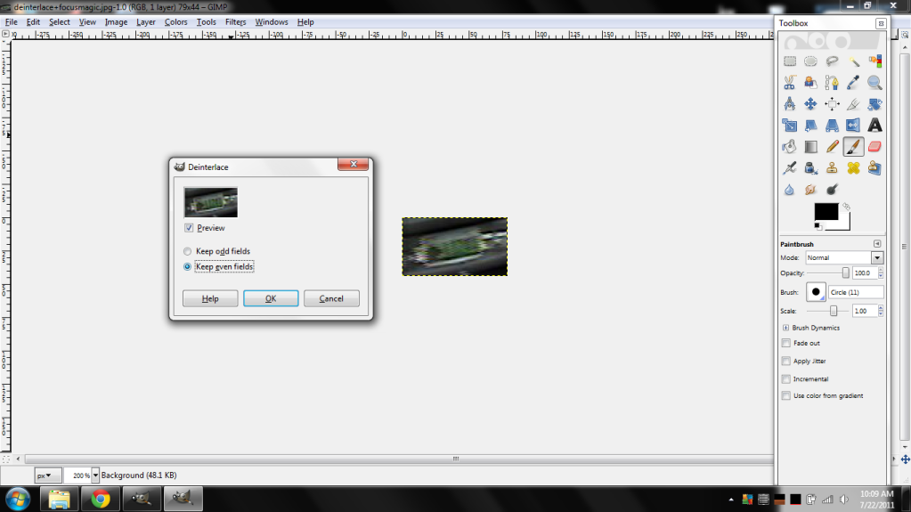Select the Bucket Fill tool
This screenshot has width=911, height=512.
[x=789, y=147]
